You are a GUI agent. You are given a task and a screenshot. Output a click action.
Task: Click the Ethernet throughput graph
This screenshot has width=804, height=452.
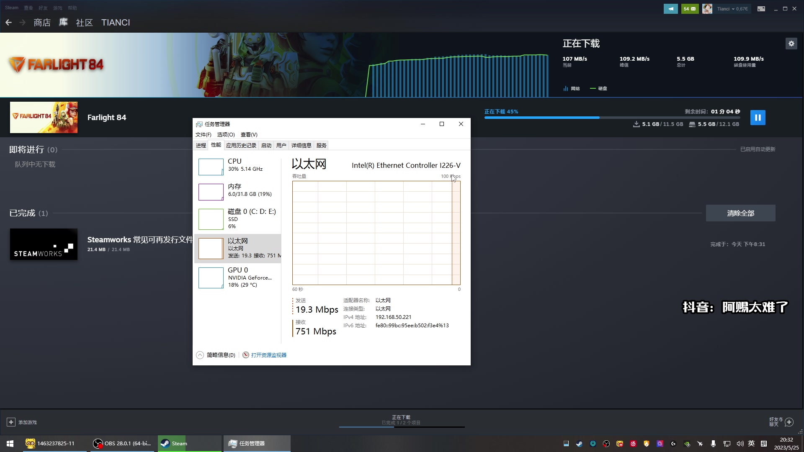tap(376, 233)
